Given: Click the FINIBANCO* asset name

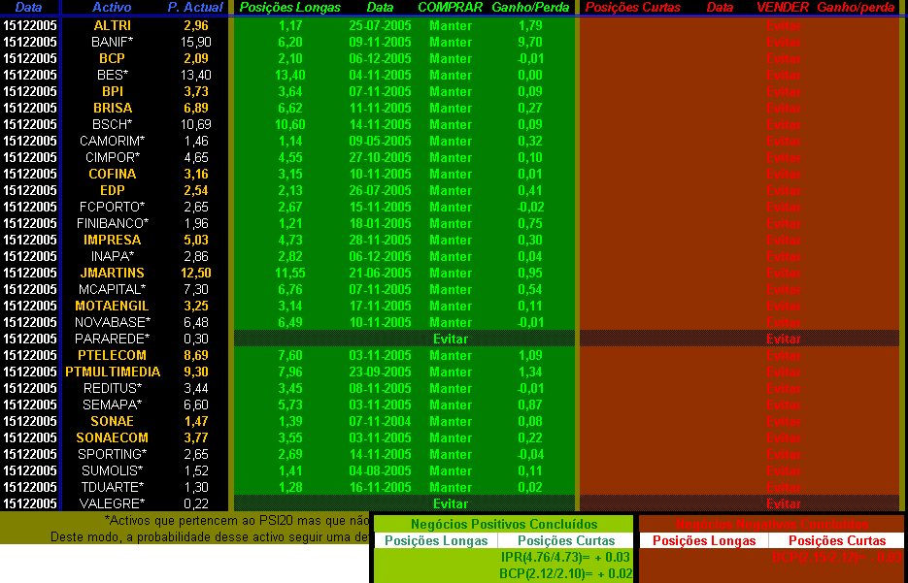Looking at the screenshot, I should 112,223.
